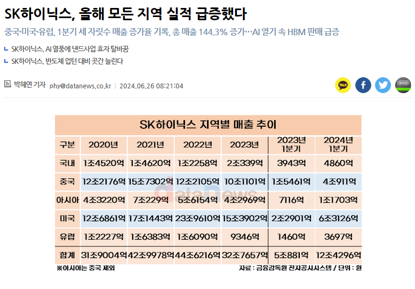Click the '아시아' row label
415x289 pixels.
click(x=67, y=200)
